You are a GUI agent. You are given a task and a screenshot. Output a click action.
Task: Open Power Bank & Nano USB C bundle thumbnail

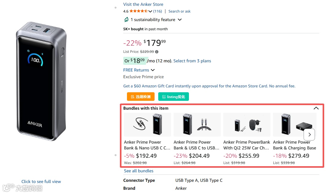point(148,125)
